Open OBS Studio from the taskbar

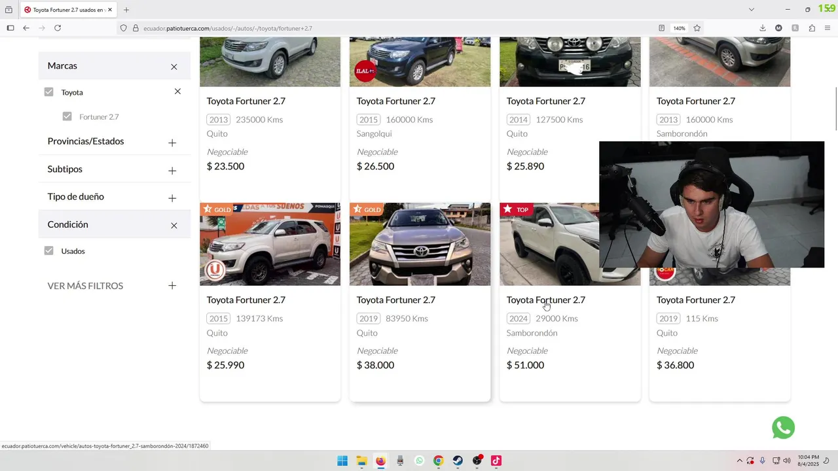[x=477, y=461]
